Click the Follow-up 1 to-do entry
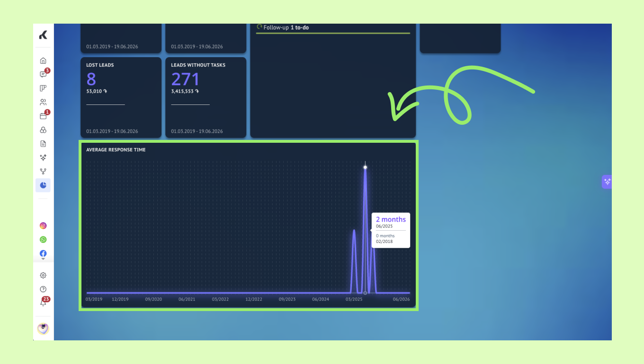Viewport: 644px width, 364px height. 286,27
